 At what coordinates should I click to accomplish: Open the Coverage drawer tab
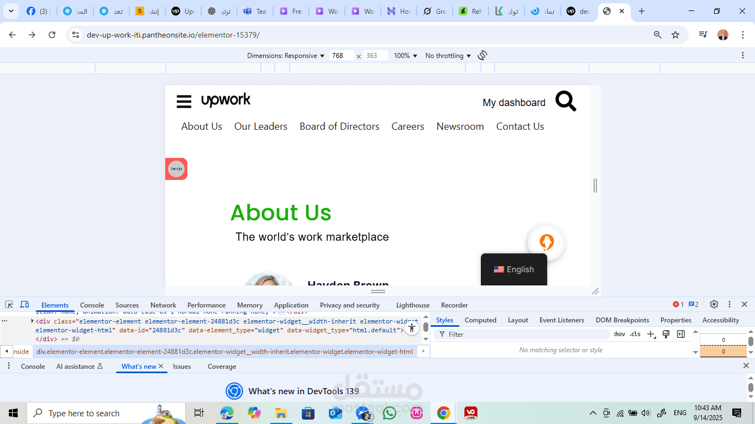[222, 366]
